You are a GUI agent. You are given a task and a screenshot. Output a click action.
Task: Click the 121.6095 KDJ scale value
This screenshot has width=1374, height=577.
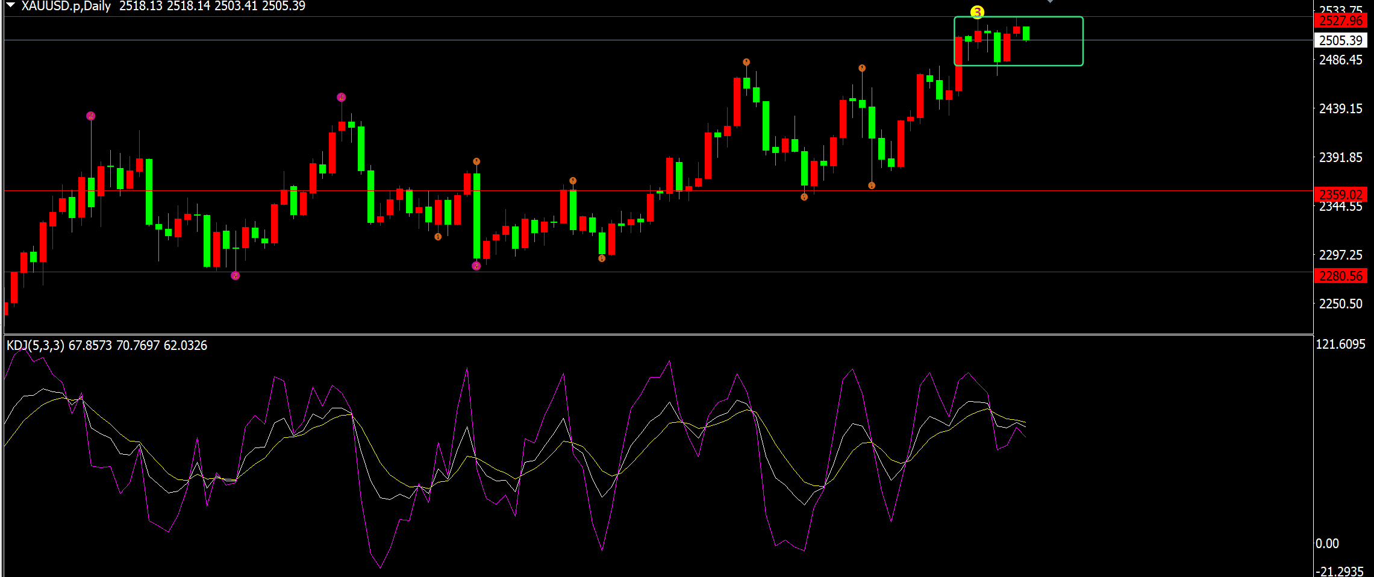pyautogui.click(x=1340, y=344)
